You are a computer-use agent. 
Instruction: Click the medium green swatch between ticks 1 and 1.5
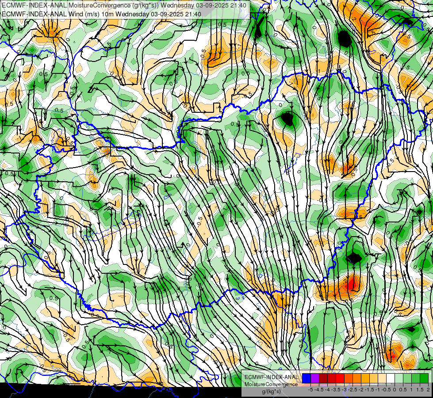pyautogui.click(x=416, y=378)
